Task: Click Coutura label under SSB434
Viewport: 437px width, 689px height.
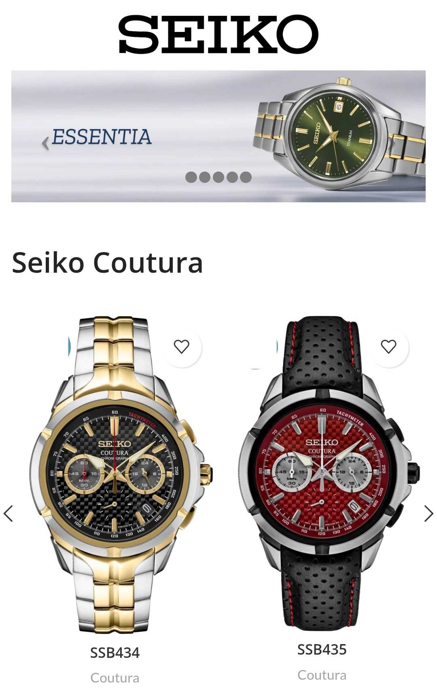Action: pos(115,677)
